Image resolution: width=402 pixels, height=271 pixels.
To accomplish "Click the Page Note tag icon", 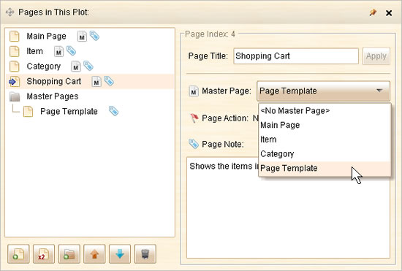I will click(194, 144).
